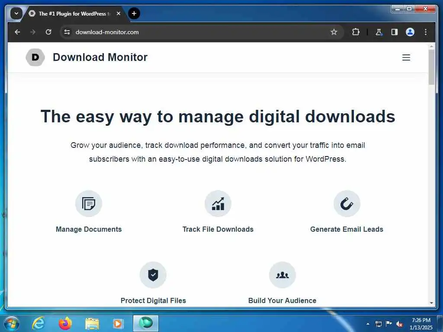The height and width of the screenshot is (332, 443).
Task: Click the Download Monitor site title link
Action: [100, 57]
